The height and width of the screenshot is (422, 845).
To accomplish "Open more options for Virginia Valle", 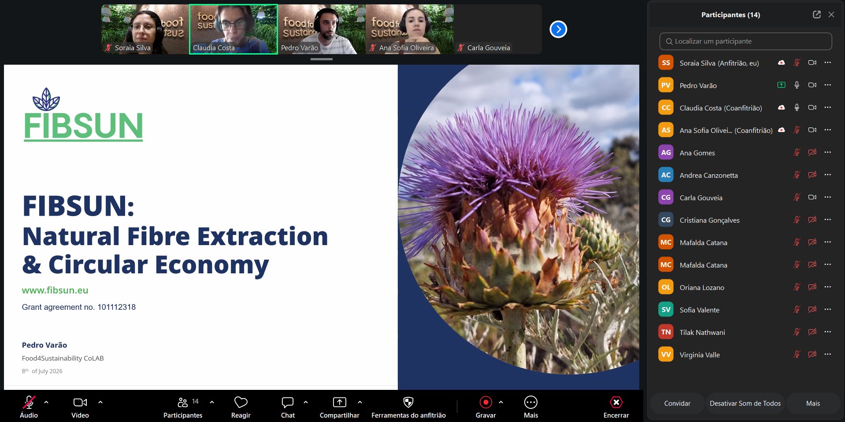I will 828,354.
